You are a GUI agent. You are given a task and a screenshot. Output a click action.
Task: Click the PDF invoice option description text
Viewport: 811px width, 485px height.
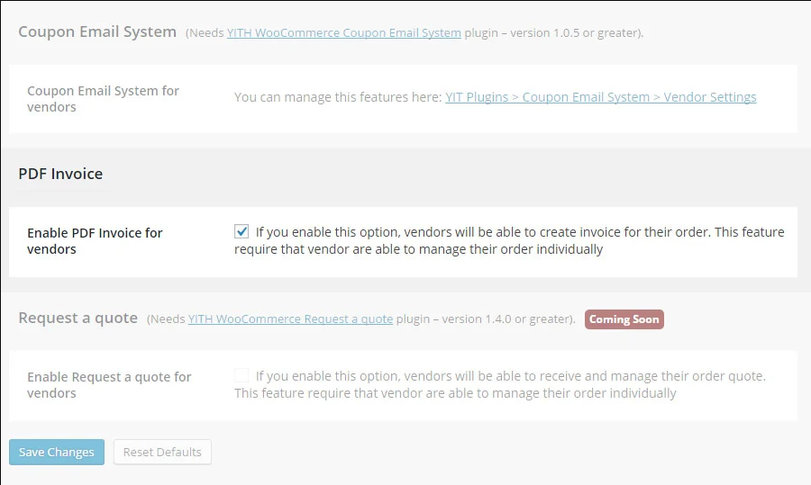[x=509, y=240]
